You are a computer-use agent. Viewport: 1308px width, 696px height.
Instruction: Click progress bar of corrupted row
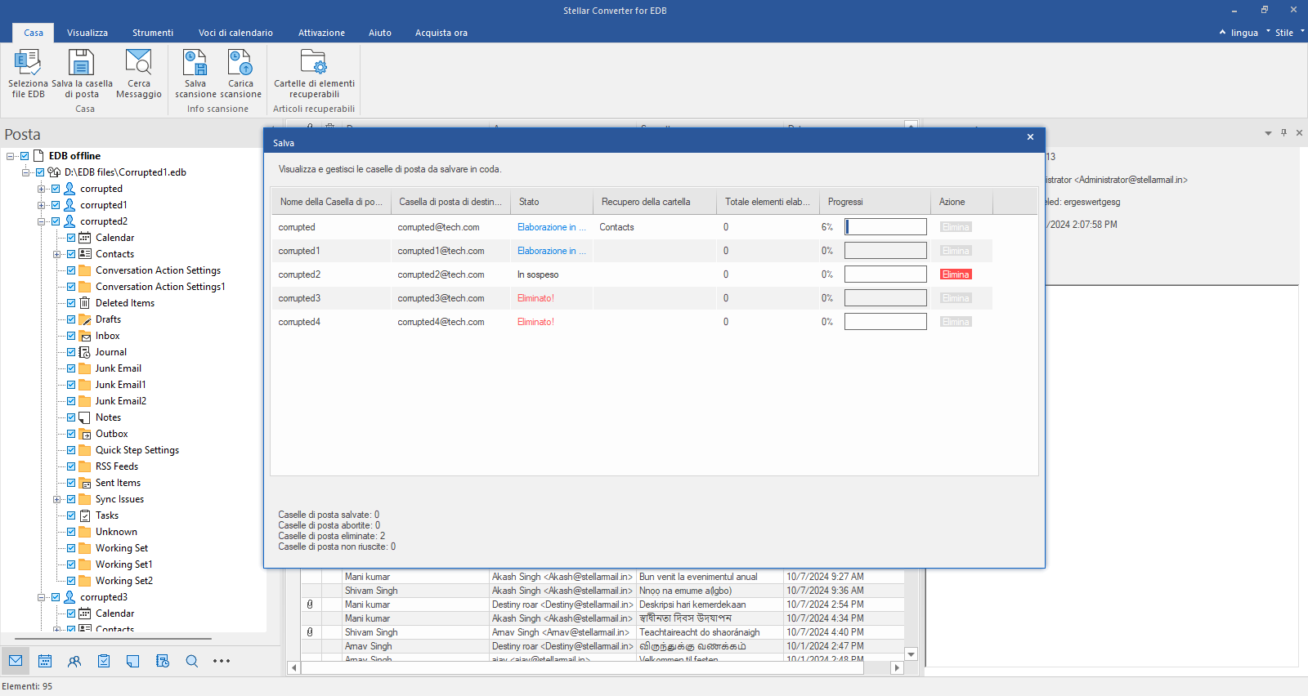coord(885,227)
